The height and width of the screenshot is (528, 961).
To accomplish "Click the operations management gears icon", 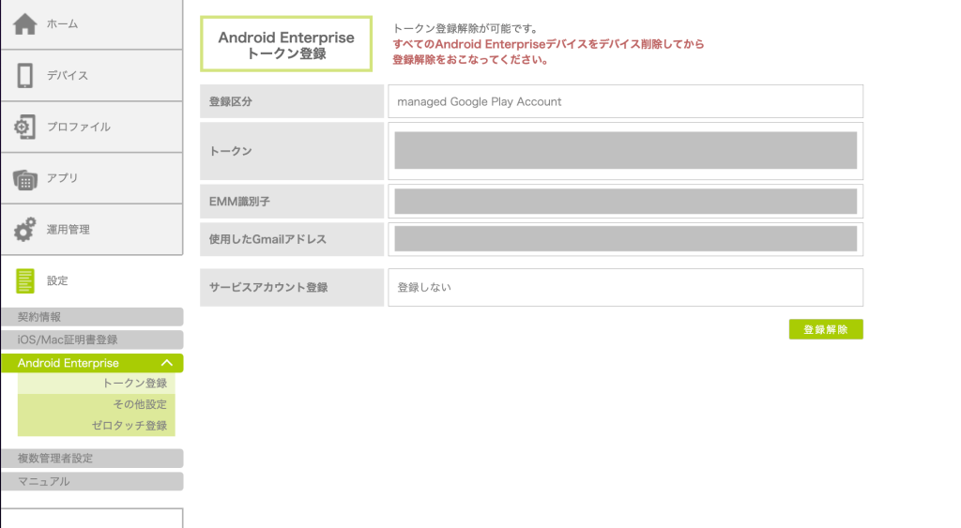I will pos(25,230).
